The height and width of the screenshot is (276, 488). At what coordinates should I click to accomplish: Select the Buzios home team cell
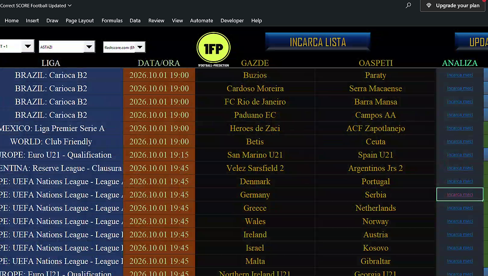(255, 75)
